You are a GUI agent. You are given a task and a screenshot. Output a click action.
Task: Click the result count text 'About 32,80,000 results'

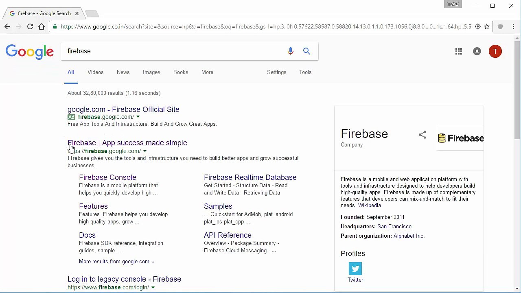coord(96,93)
